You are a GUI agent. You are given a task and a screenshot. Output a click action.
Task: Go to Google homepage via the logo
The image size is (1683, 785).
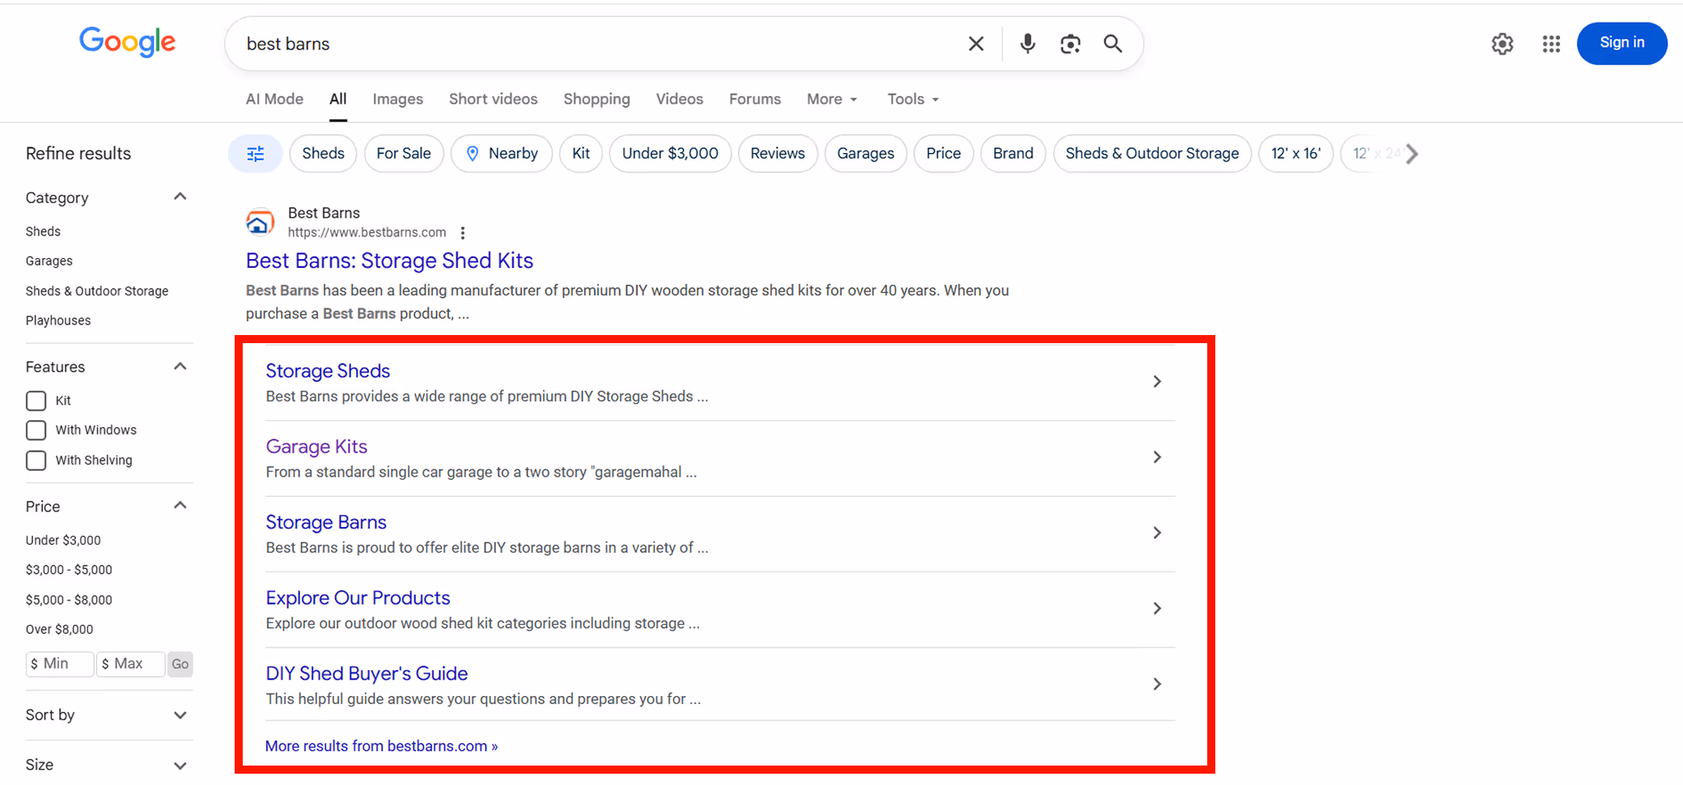(x=127, y=42)
